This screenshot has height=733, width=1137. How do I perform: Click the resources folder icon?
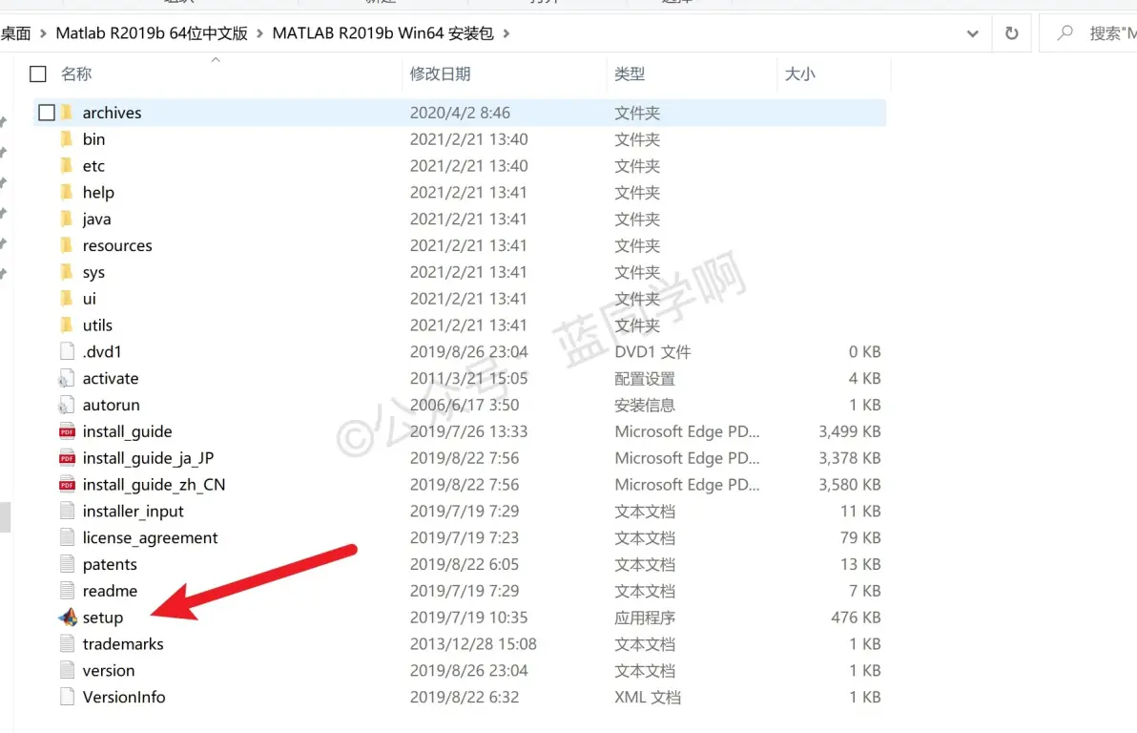(x=67, y=245)
